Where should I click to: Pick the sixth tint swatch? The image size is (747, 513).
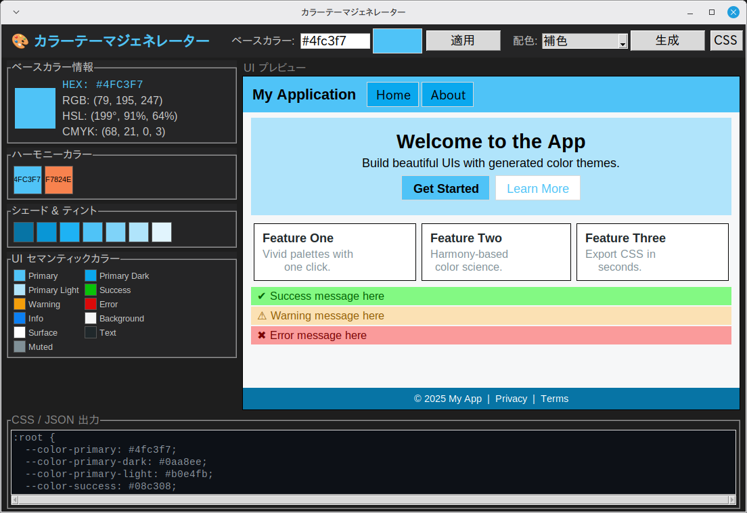[x=139, y=232]
